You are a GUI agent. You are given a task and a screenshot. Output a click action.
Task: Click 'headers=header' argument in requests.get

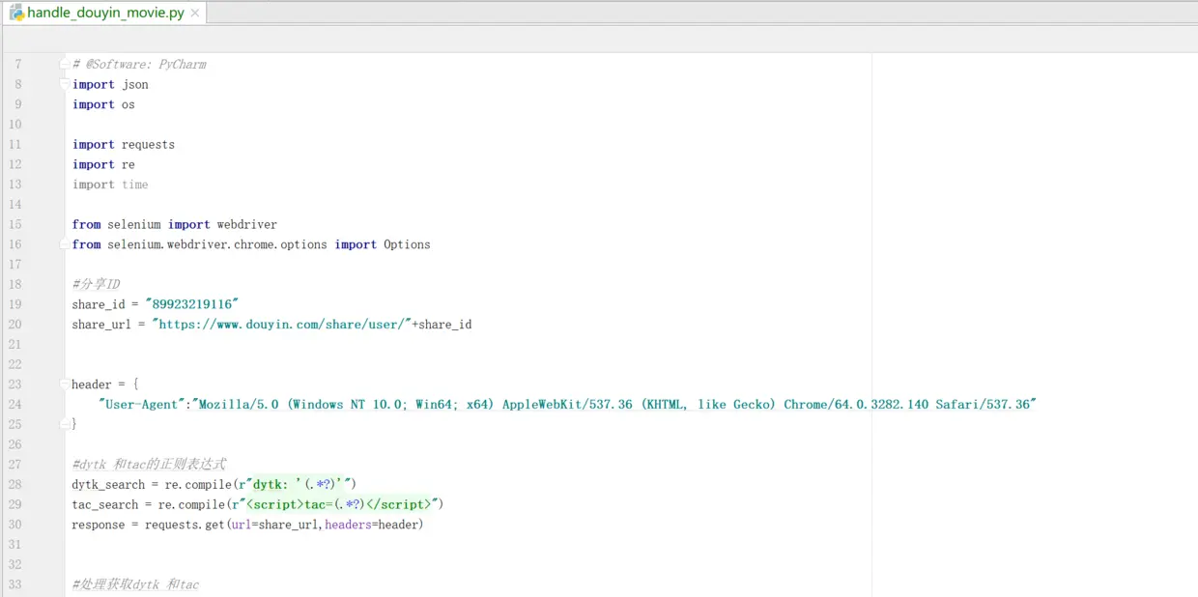coord(372,525)
